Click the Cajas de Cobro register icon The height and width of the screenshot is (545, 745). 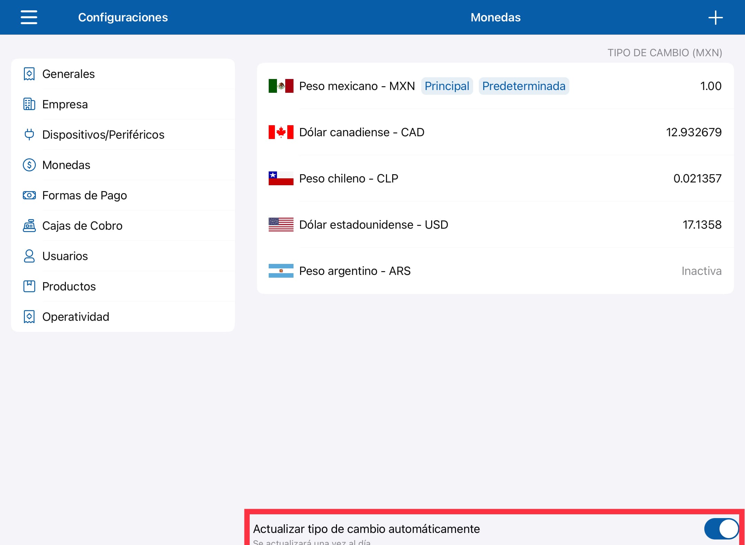click(x=29, y=226)
